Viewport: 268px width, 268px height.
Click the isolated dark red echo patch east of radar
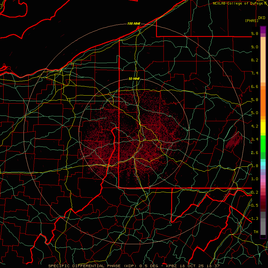pos(234,140)
